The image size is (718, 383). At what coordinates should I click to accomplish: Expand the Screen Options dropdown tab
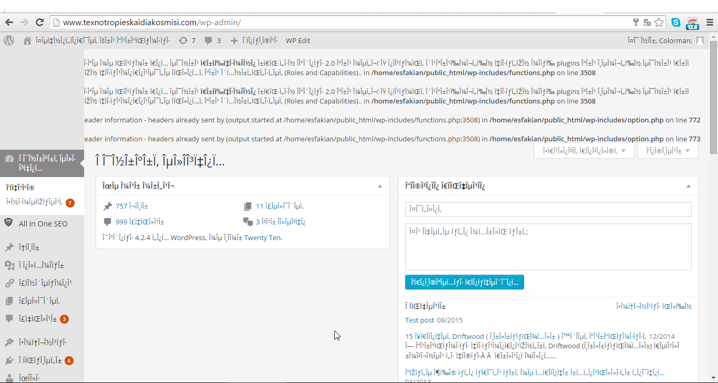click(x=583, y=151)
